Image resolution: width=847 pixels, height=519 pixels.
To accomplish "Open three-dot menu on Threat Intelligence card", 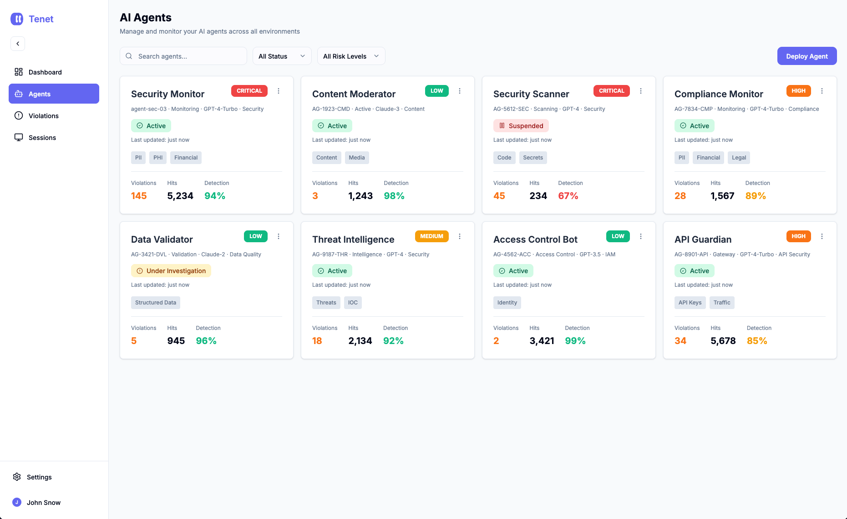I will pyautogui.click(x=460, y=236).
